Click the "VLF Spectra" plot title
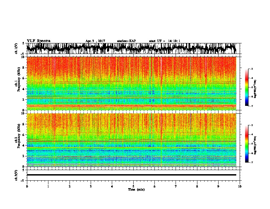This screenshot has width=270, height=209. pyautogui.click(x=39, y=41)
